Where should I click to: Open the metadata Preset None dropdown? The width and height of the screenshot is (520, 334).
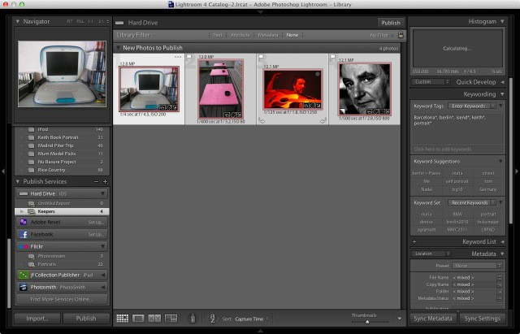click(x=478, y=266)
